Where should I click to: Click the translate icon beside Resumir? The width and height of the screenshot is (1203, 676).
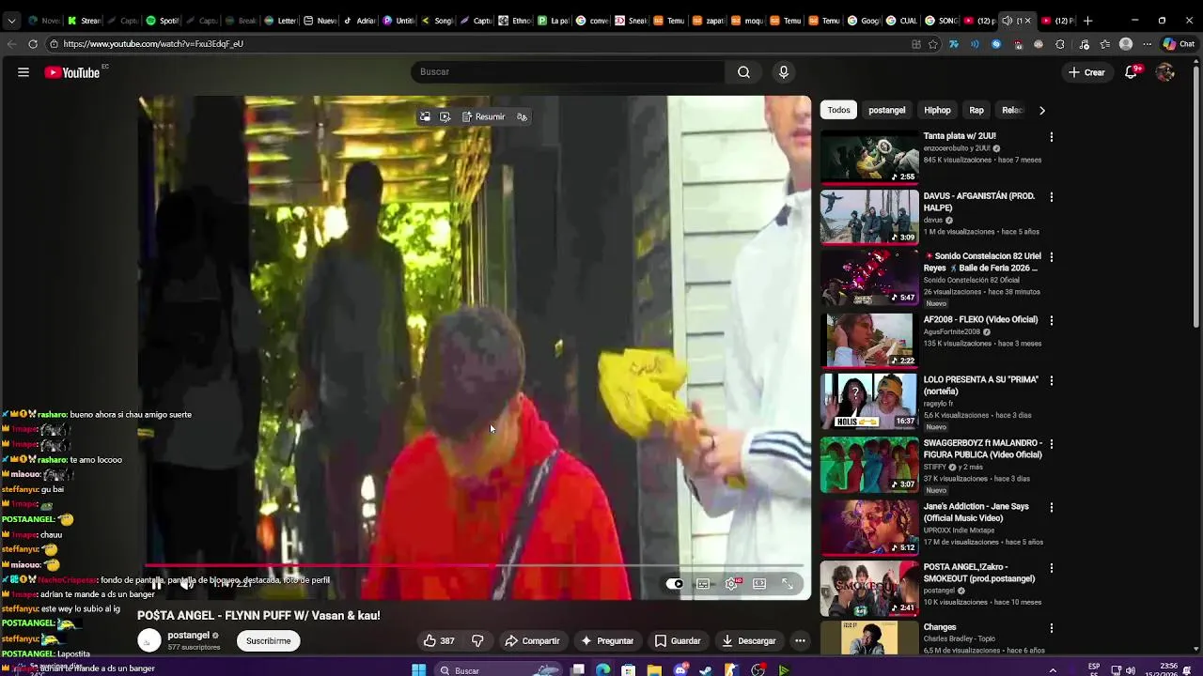tap(523, 116)
